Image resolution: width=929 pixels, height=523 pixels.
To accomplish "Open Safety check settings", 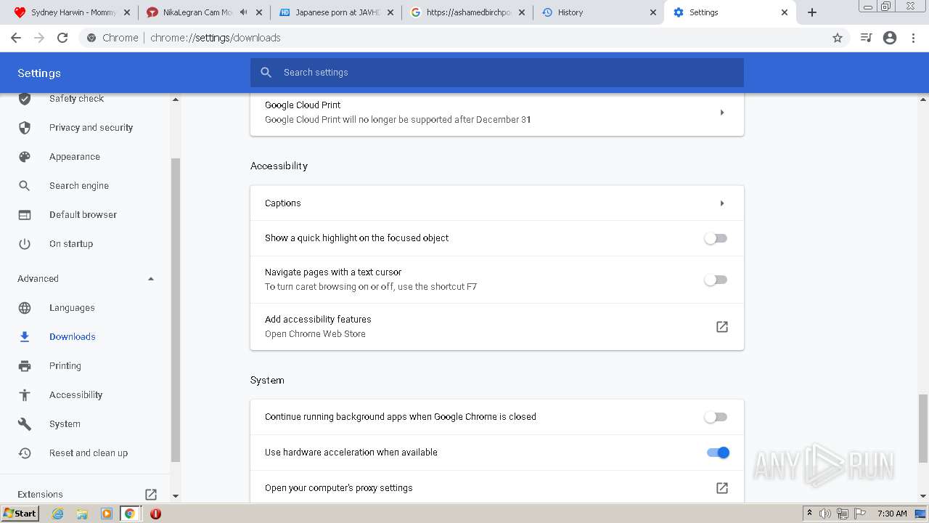I will point(76,99).
